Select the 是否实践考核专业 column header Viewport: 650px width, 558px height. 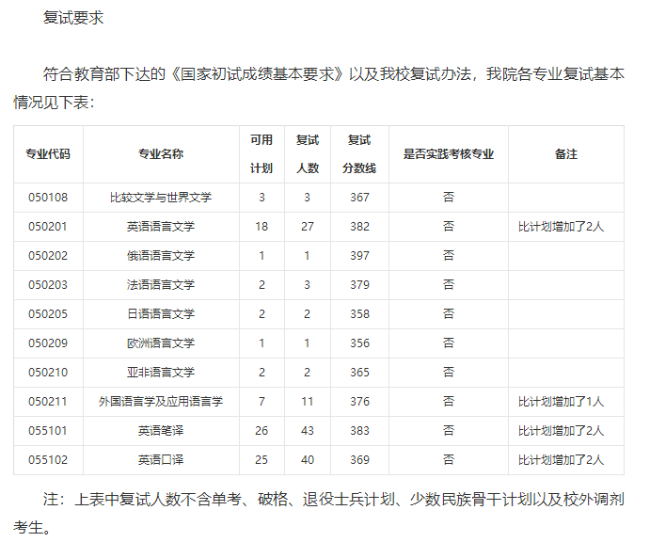[x=449, y=154]
